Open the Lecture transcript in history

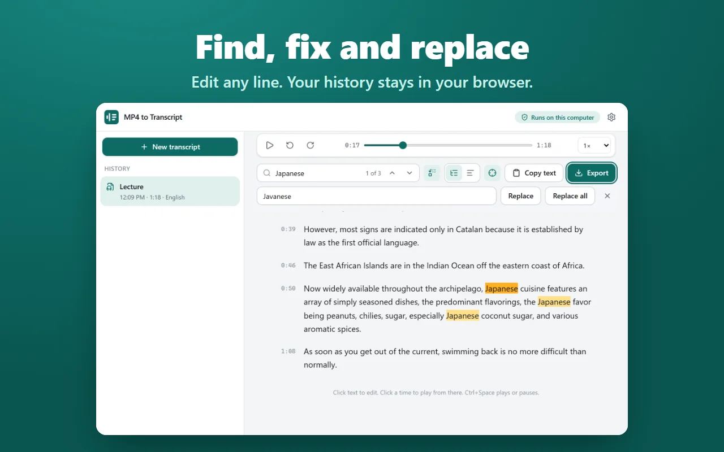[170, 192]
